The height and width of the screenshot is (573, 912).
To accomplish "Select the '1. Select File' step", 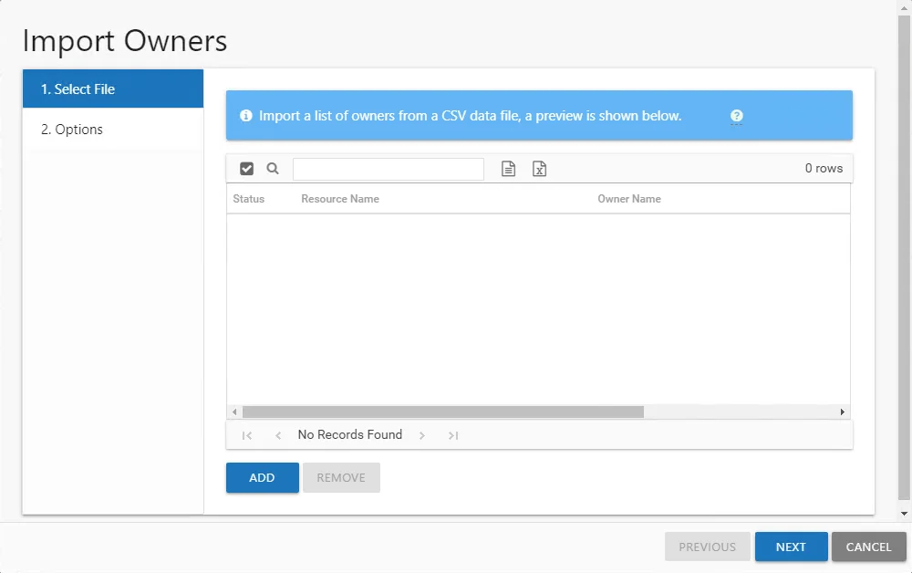I will pyautogui.click(x=113, y=89).
